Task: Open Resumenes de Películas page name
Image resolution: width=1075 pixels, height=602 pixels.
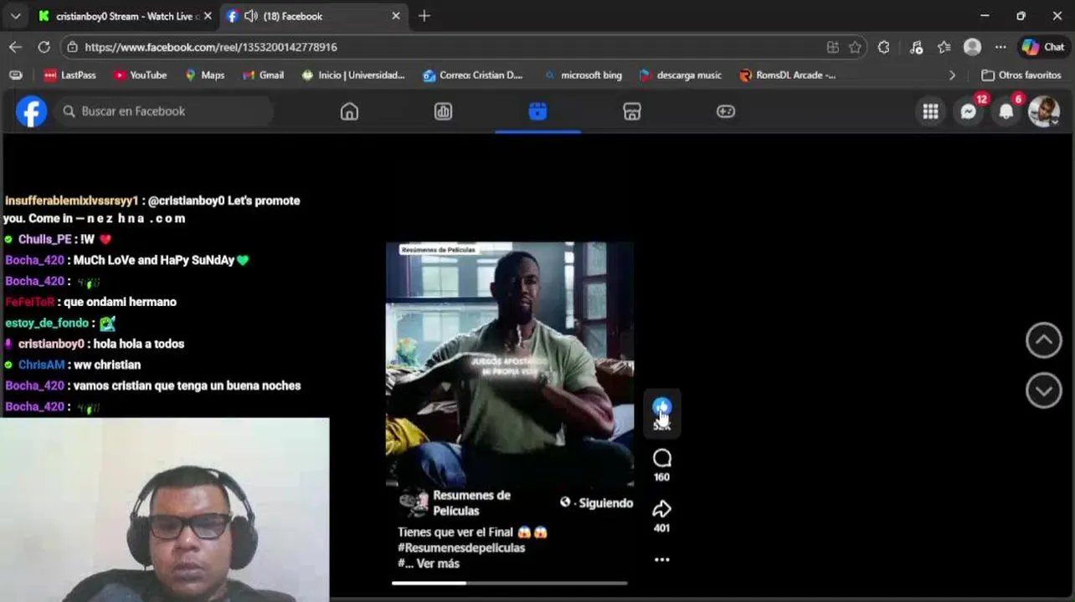Action: coord(471,503)
